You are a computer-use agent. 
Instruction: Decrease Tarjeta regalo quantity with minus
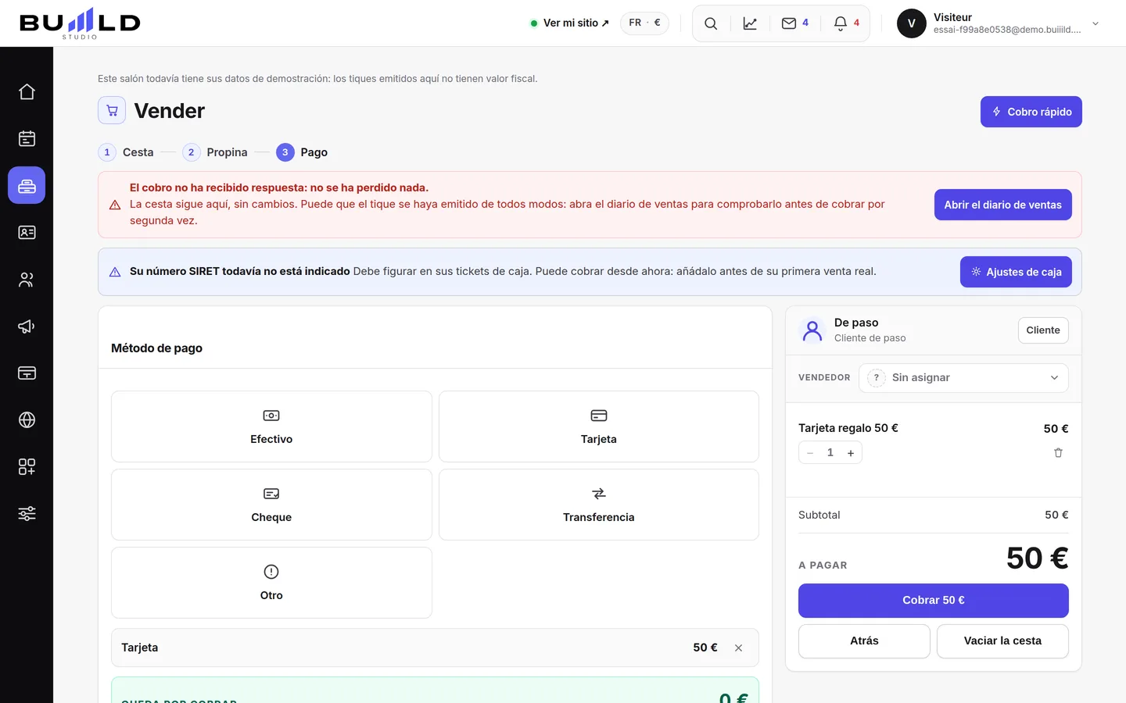(x=810, y=453)
